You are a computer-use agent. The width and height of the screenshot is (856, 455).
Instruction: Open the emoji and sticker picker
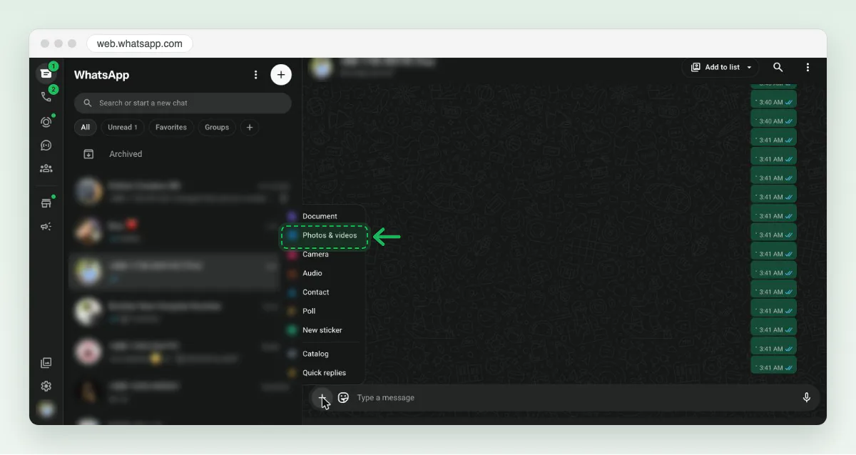coord(343,398)
